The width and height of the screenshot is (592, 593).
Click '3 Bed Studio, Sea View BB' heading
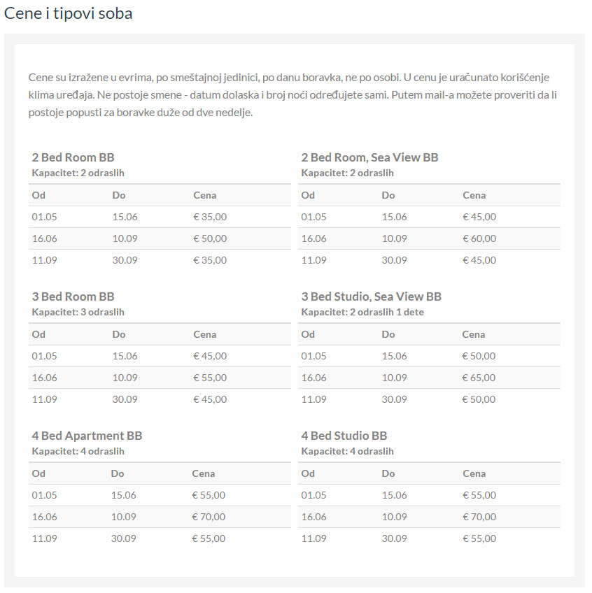pyautogui.click(x=371, y=296)
